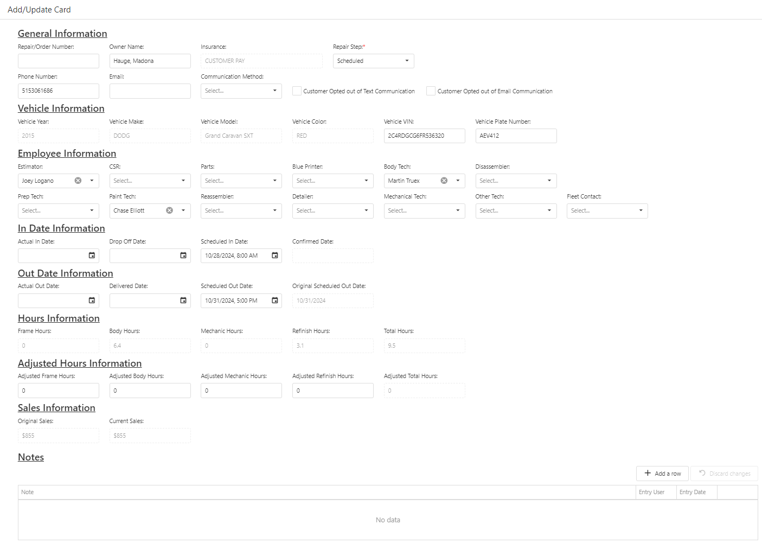Check Customer Opted out of Text Communication
This screenshot has height=550, width=762.
click(297, 91)
